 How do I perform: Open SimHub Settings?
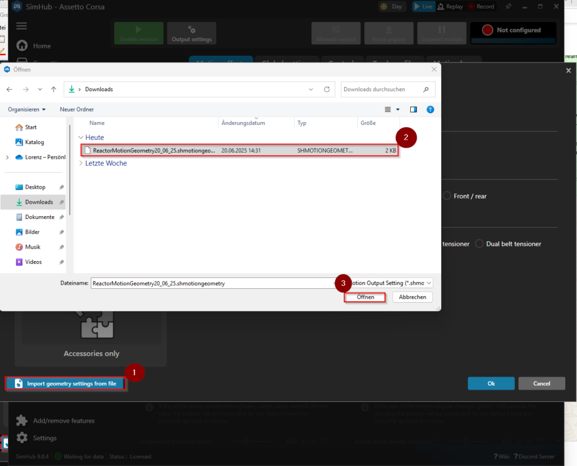tap(37, 438)
